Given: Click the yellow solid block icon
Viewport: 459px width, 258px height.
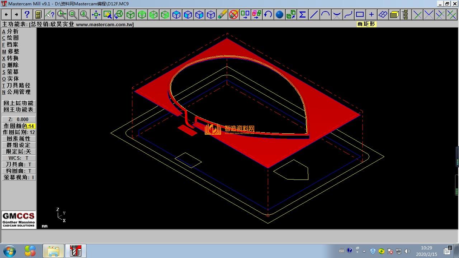Looking at the screenshot, I should (394, 15).
